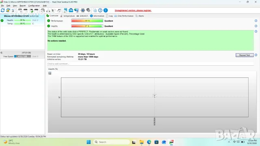
Task: Click the '13.21 TB' lifetime writes value
Action: (82, 59)
